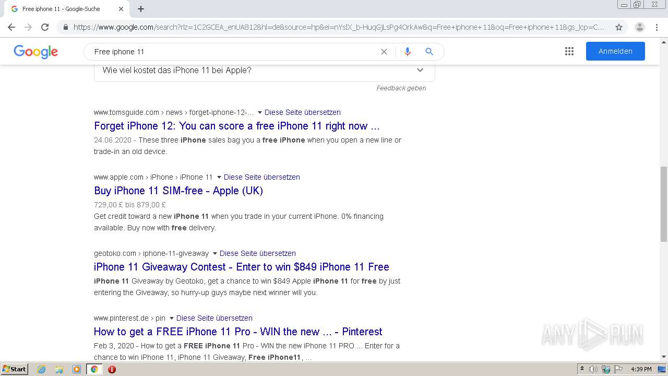
Task: Go back to the previous page
Action: 11,27
